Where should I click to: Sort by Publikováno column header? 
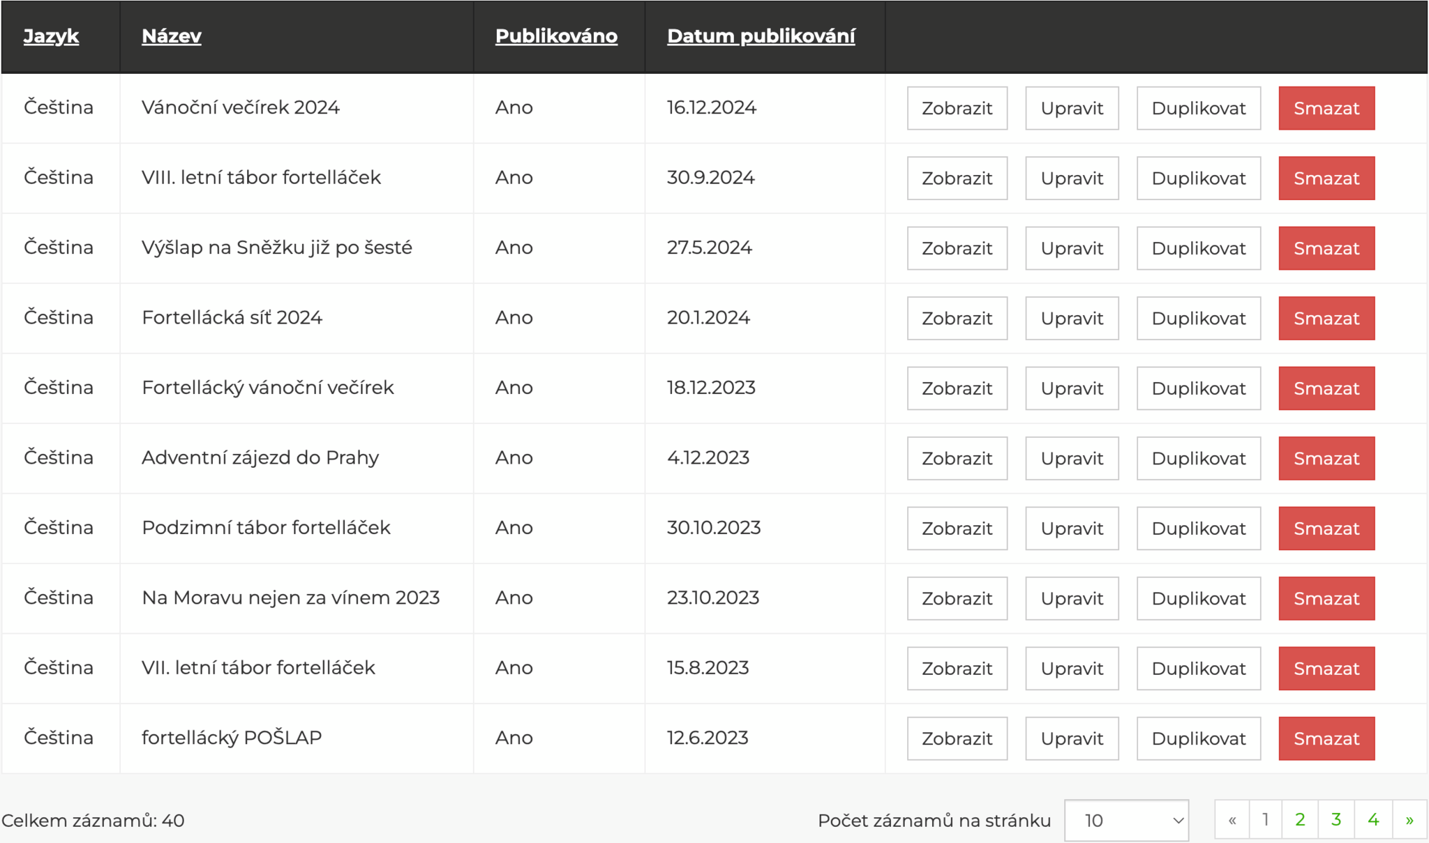556,36
